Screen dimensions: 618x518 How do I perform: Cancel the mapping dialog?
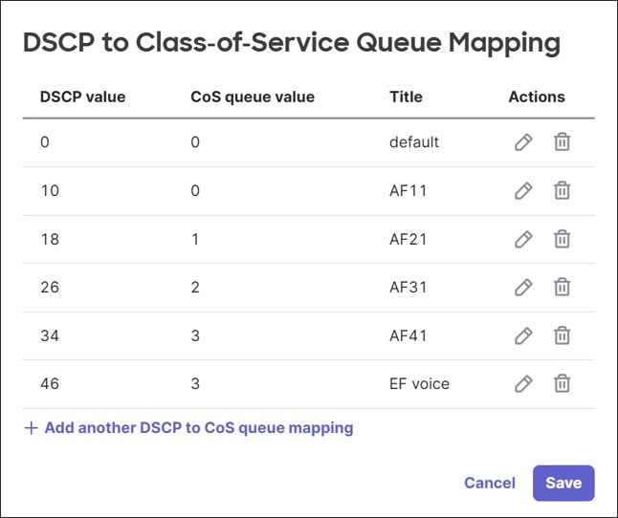click(x=489, y=484)
